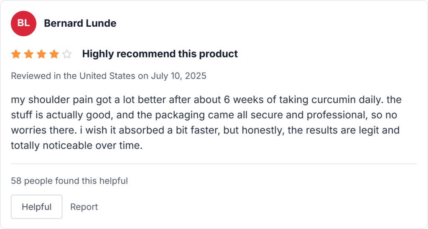
Task: Click the second filled orange star
Action: (x=29, y=54)
